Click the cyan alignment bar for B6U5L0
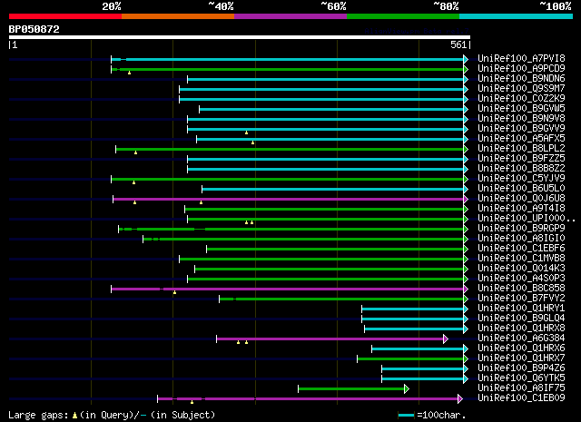This screenshot has height=422, width=581. pos(333,190)
